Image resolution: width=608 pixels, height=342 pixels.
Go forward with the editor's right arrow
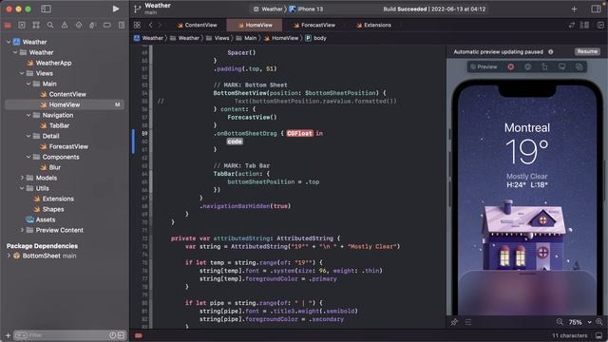[x=160, y=25]
